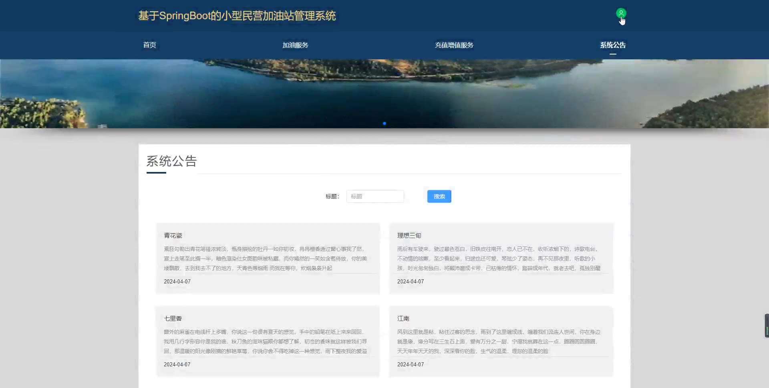Click the 江南 card date 2024-04-07
Viewport: 769px width, 388px height.
pos(411,364)
